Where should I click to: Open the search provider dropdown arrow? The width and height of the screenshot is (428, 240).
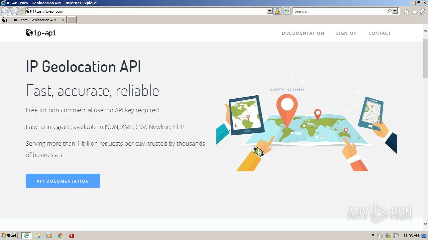click(x=395, y=11)
